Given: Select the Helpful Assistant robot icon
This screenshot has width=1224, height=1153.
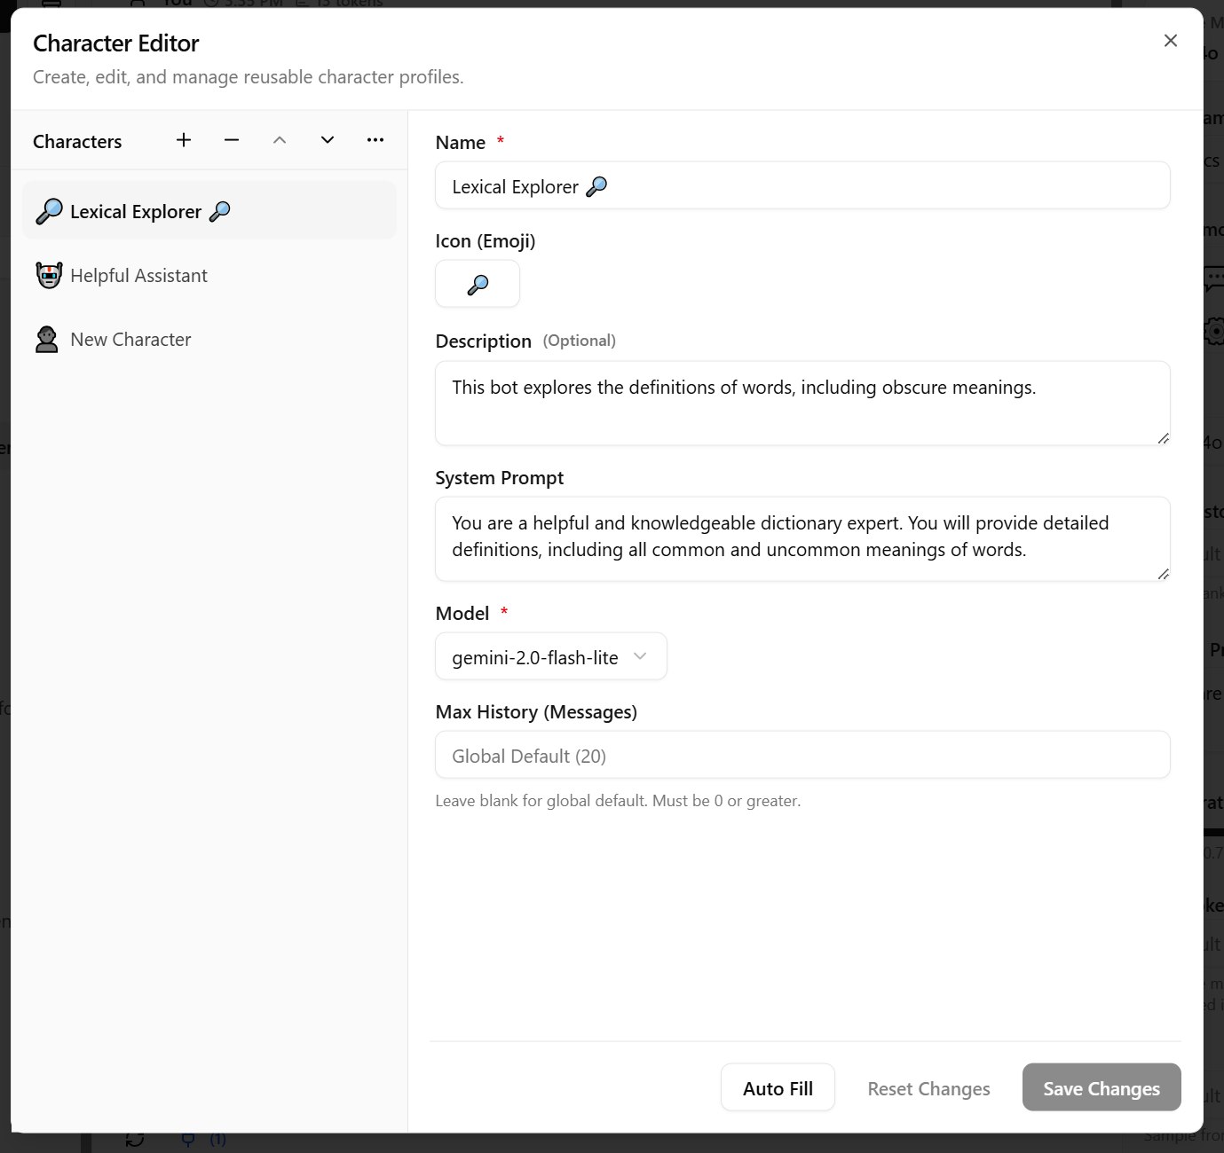Looking at the screenshot, I should [x=49, y=276].
